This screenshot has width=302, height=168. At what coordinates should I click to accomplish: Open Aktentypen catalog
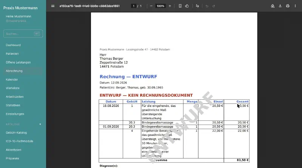14,150
